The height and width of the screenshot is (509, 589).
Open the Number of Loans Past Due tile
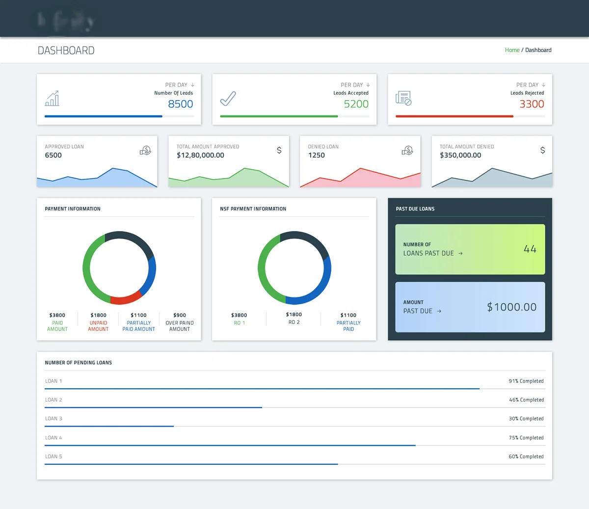coord(470,249)
